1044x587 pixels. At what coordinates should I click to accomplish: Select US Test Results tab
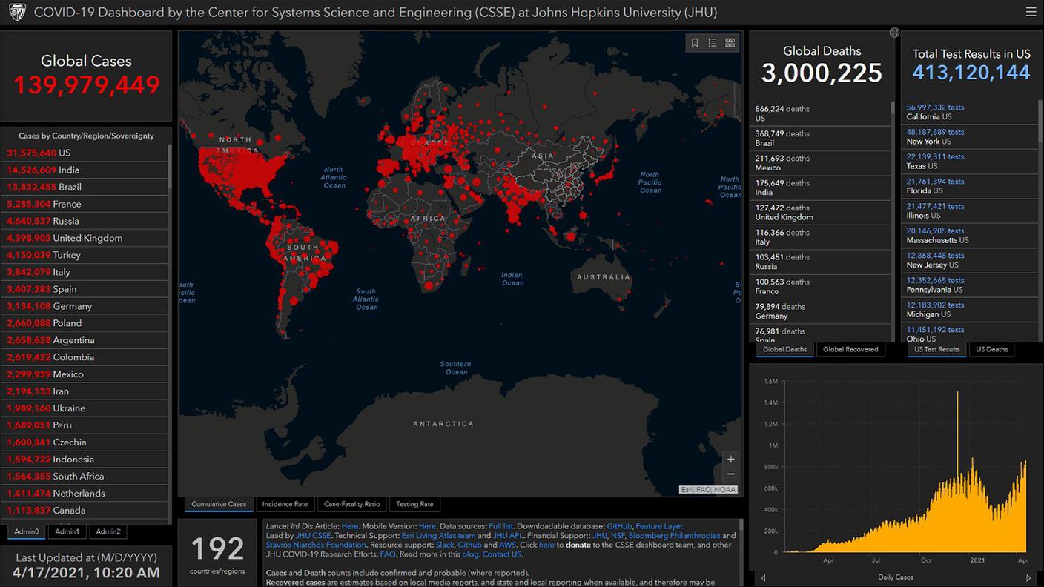coord(937,349)
